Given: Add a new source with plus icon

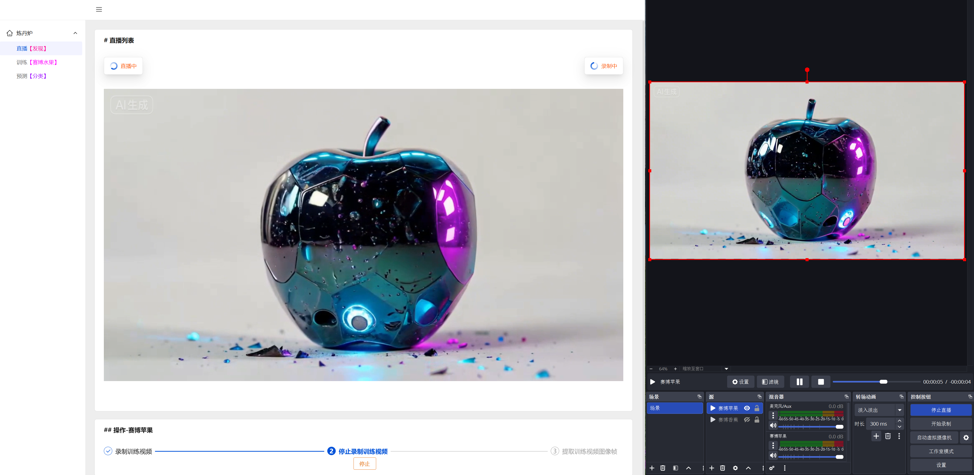Looking at the screenshot, I should [x=712, y=468].
